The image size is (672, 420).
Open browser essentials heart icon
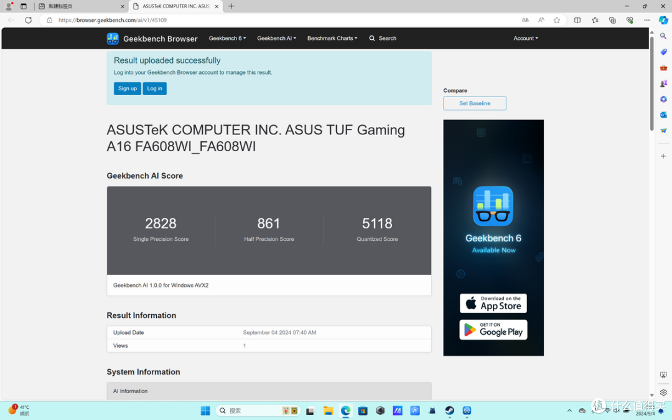630,20
